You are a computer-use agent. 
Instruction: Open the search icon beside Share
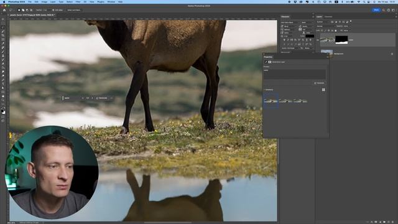click(384, 10)
